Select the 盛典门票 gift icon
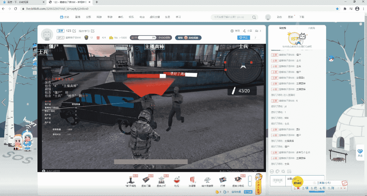367x196 pixels. tap(146, 179)
